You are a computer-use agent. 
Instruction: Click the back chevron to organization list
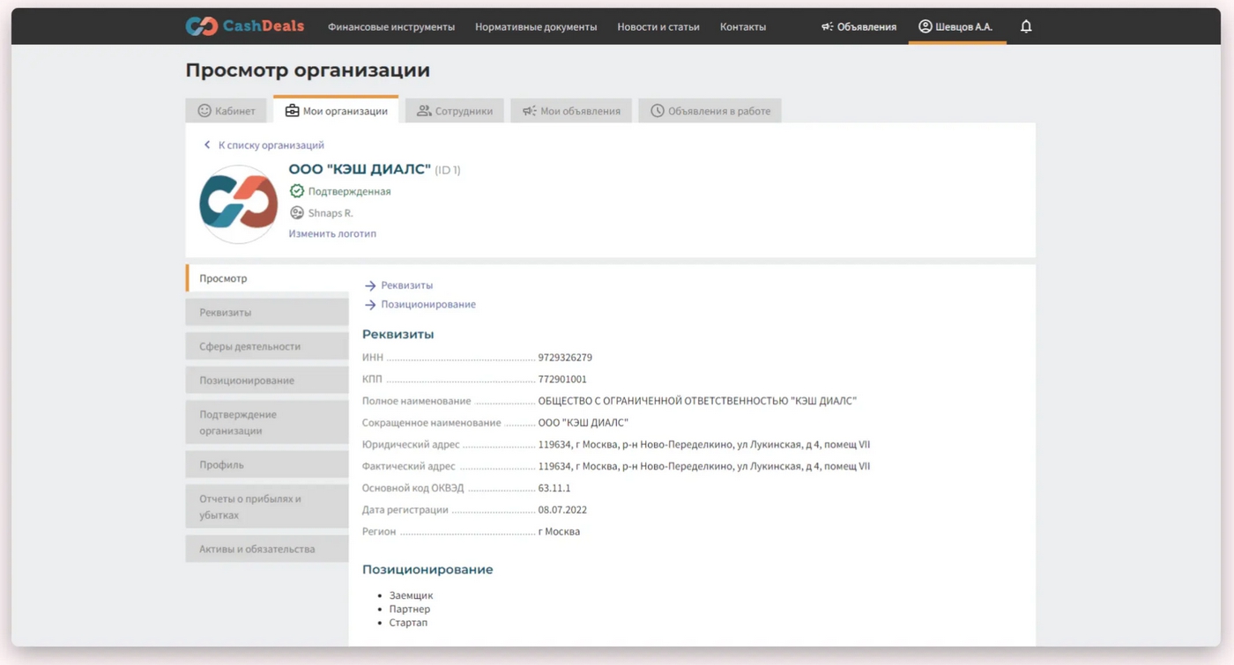point(207,145)
